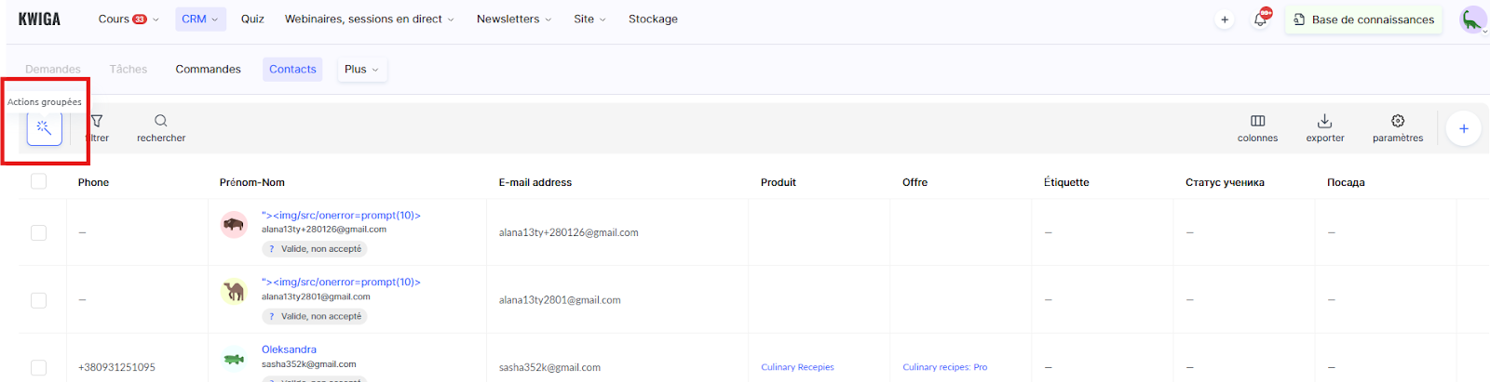
Task: Click the user profile avatar
Action: coord(1471,20)
